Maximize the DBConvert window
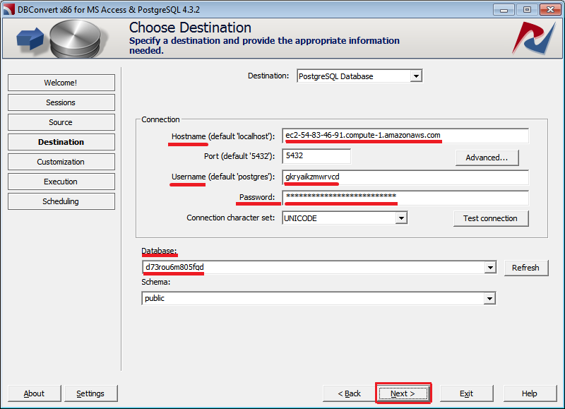The height and width of the screenshot is (409, 565). [527, 10]
